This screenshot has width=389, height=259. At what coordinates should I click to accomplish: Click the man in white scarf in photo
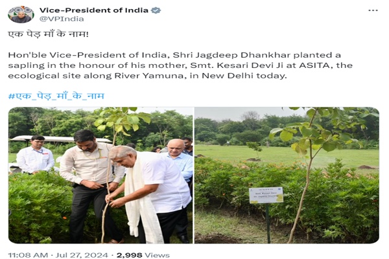149,194
